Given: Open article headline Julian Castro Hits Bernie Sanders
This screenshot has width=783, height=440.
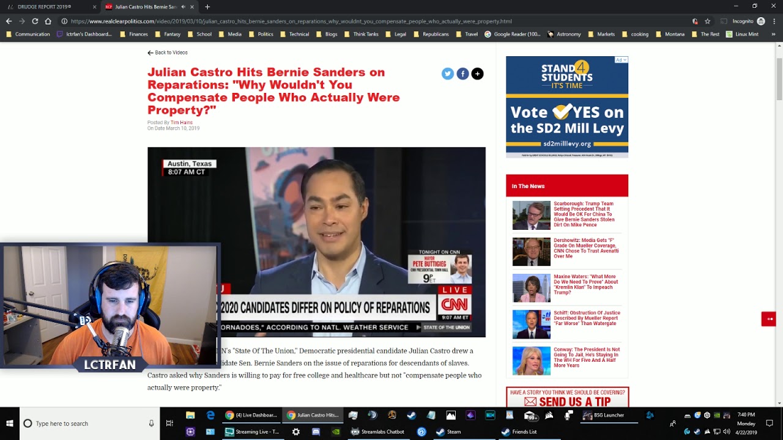Looking at the screenshot, I should click(x=273, y=91).
